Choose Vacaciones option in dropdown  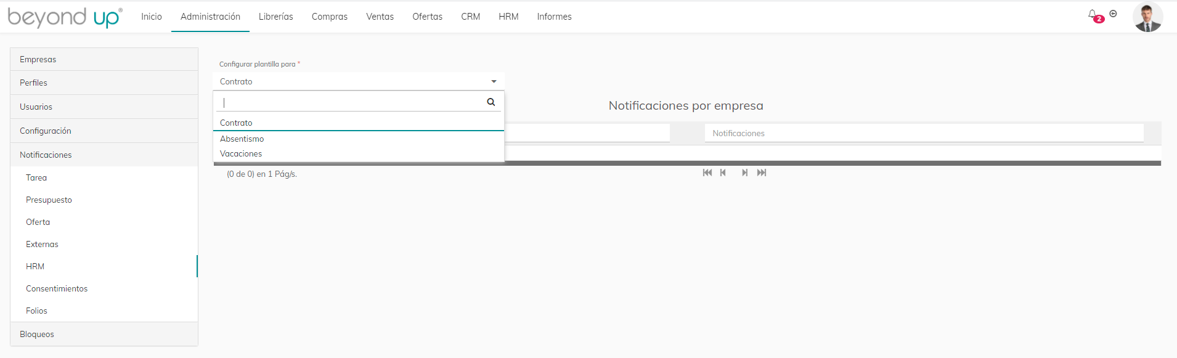[241, 154]
